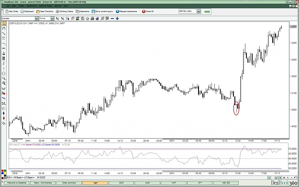
Task: Place a red down arrow marker
Action: (x=4, y=118)
